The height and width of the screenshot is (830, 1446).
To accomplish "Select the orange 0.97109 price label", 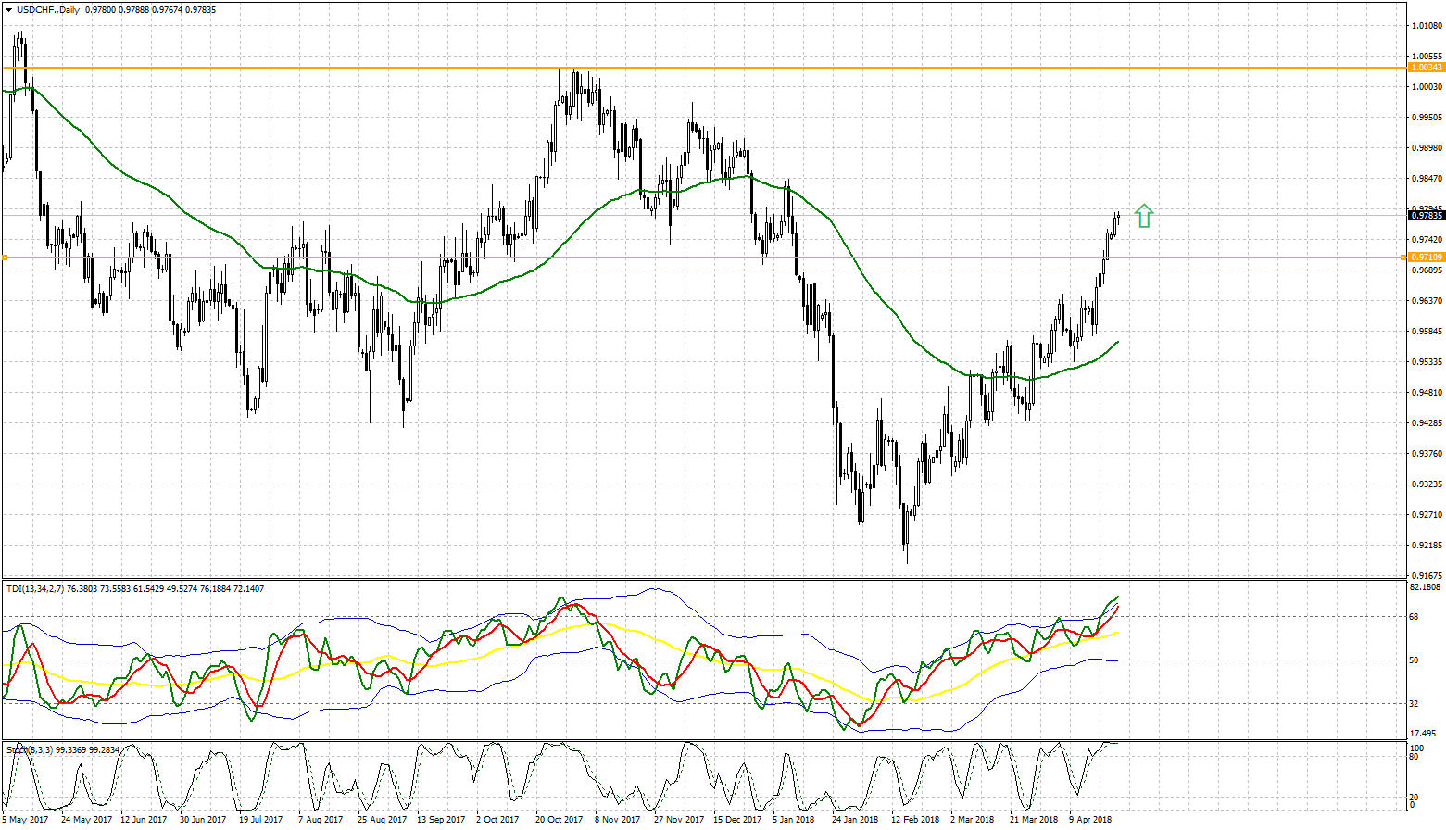I will pos(1426,258).
